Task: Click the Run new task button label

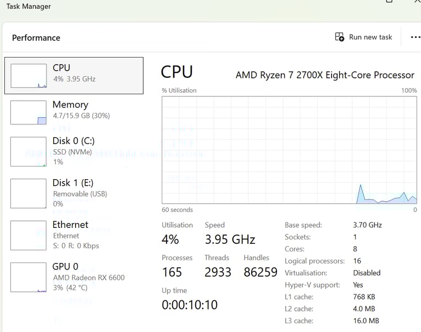Action: (x=370, y=37)
